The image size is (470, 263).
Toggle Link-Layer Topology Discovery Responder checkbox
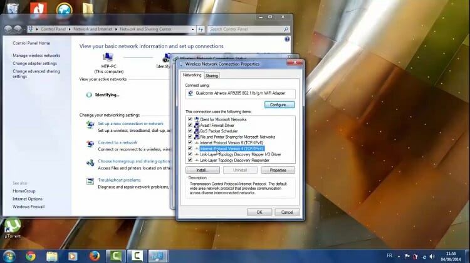click(190, 160)
